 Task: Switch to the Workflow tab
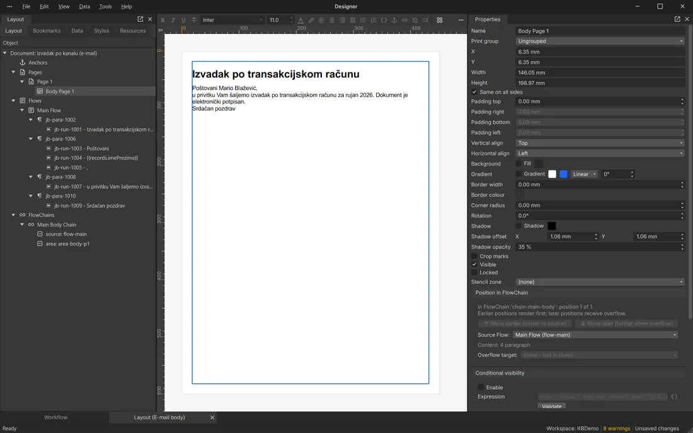coord(55,417)
